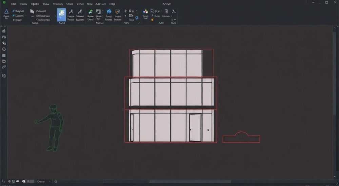Open the AddCad menu

click(x=101, y=4)
